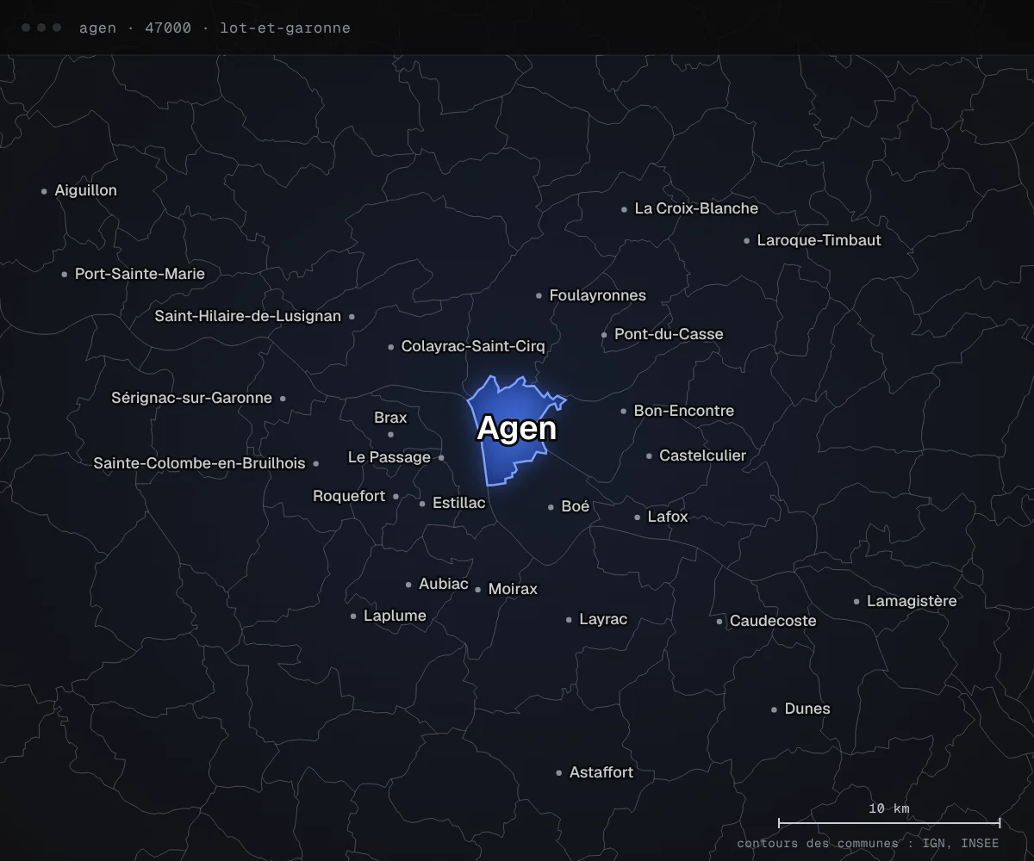
Task: Click the first window control dot
Action: click(x=26, y=28)
